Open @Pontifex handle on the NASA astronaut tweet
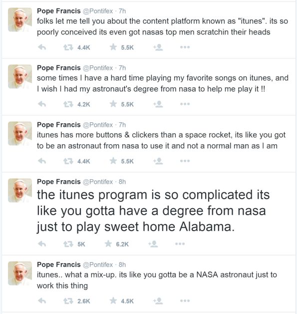The width and height of the screenshot is (297, 314). tap(98, 265)
